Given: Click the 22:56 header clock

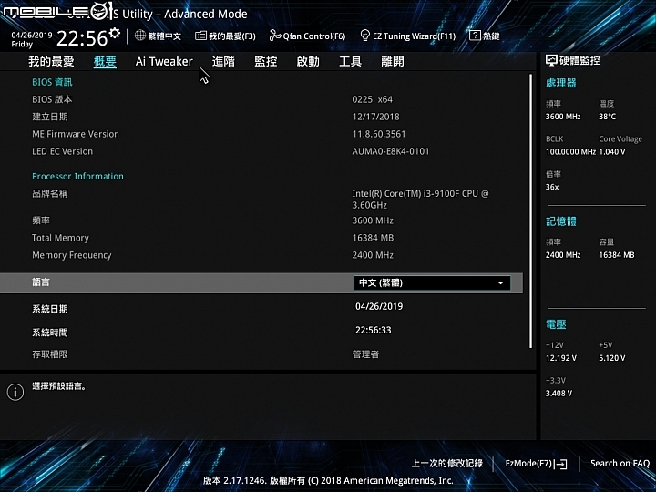Looking at the screenshot, I should tap(82, 38).
